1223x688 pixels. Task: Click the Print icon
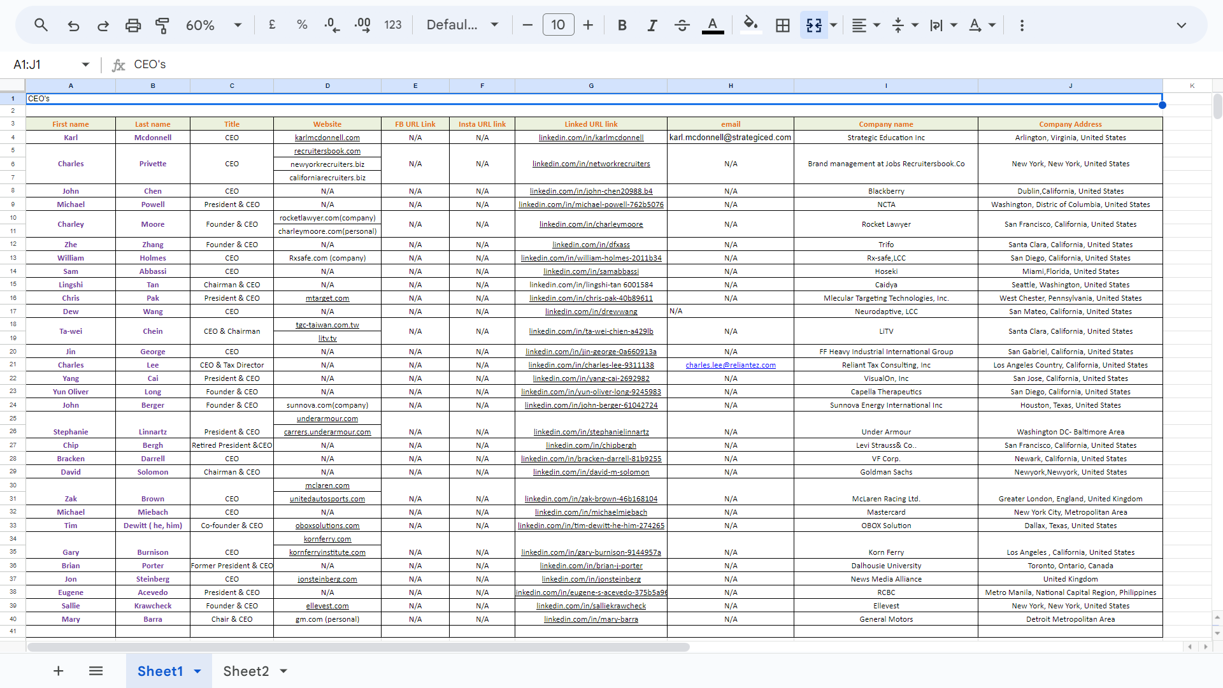[132, 25]
